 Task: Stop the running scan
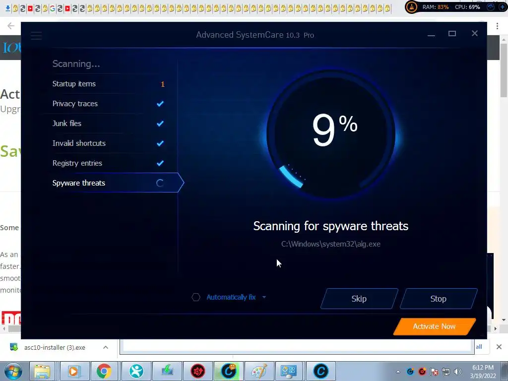[x=439, y=299]
